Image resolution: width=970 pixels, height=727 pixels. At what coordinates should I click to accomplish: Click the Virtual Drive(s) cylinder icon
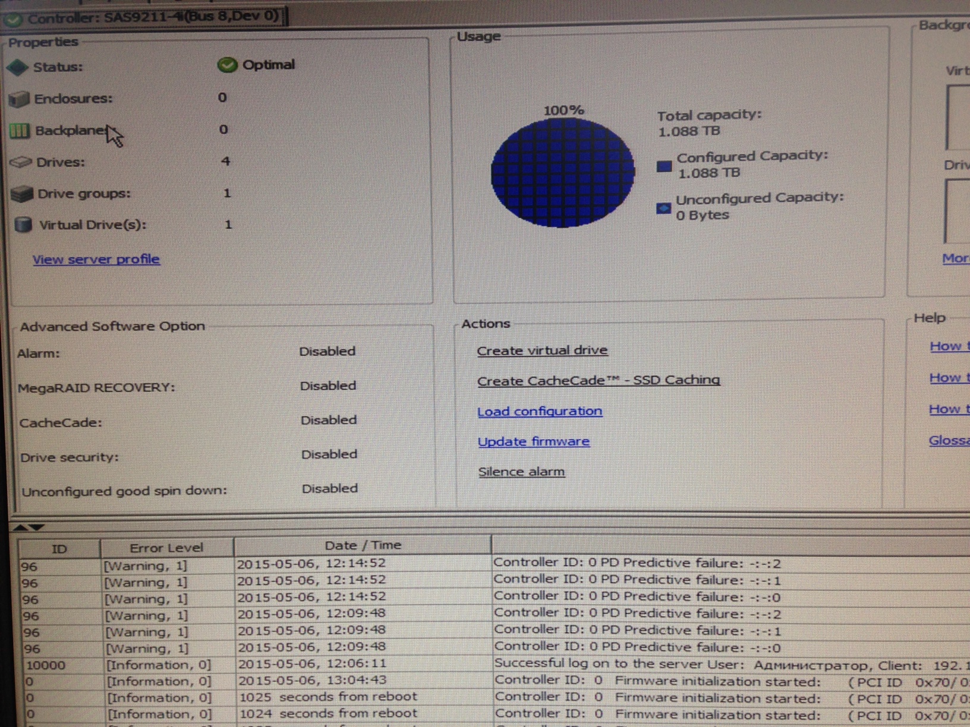23,225
